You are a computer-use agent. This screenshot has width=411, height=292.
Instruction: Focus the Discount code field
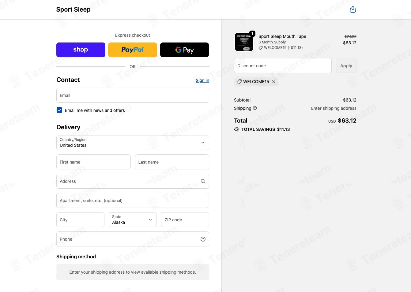coord(283,66)
